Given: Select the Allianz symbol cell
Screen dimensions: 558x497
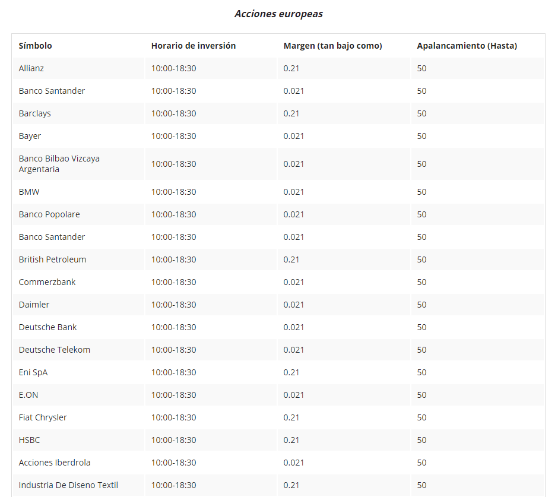Looking at the screenshot, I should 31,68.
